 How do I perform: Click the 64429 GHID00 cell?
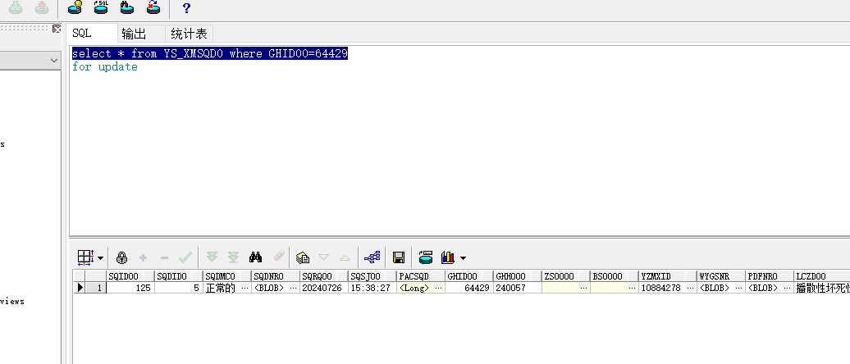[x=469, y=288]
